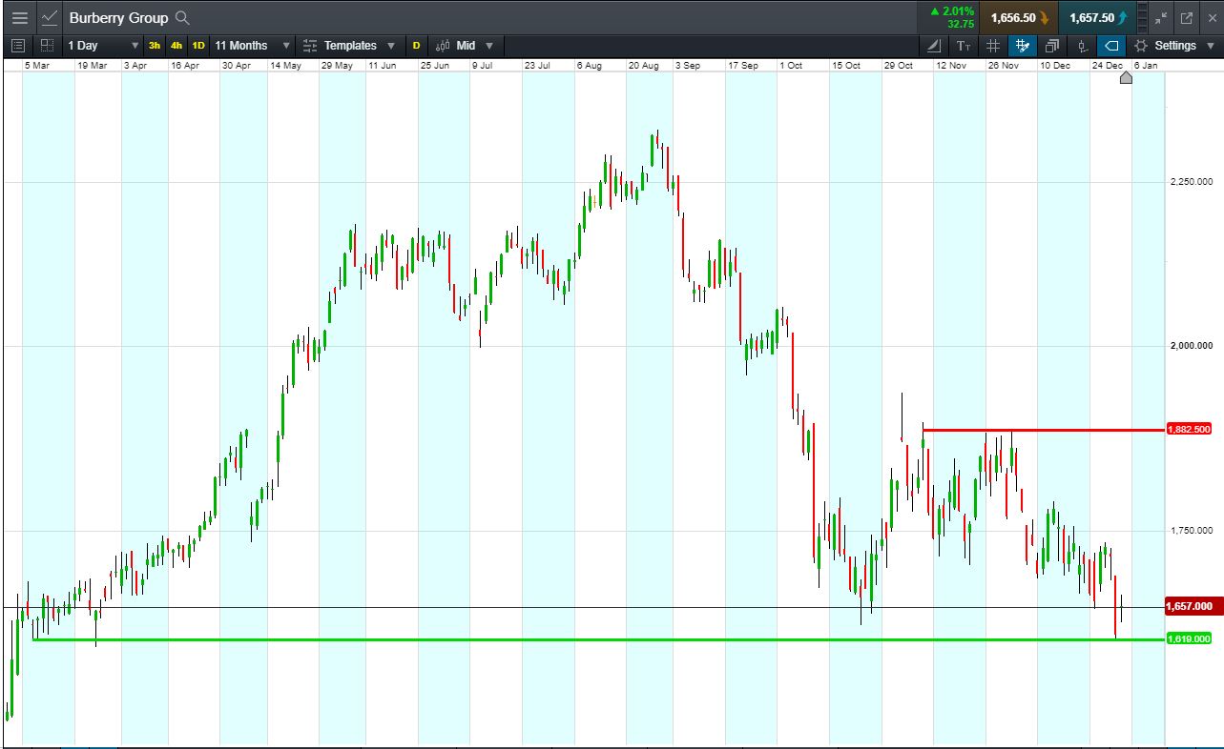Click the 1,750.000 price axis label
The width and height of the screenshot is (1224, 749).
coord(1191,530)
